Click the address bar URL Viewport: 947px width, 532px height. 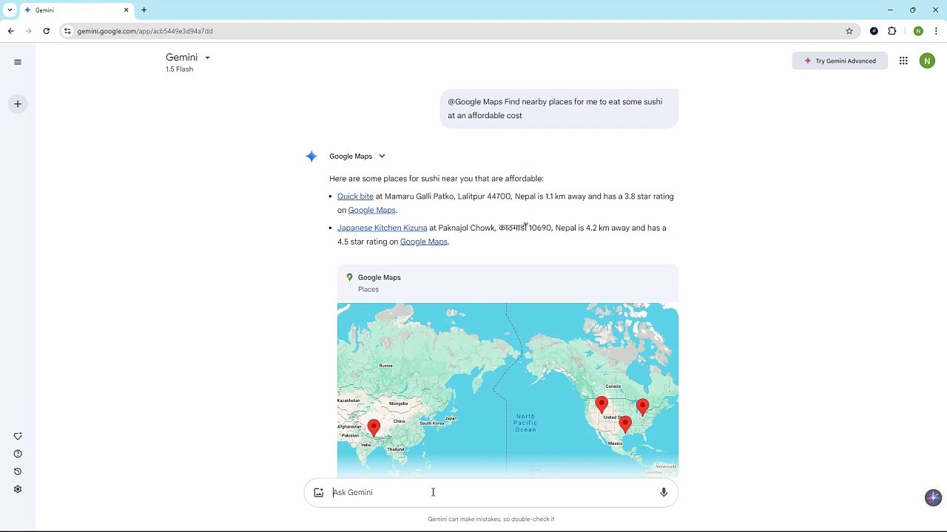[145, 31]
